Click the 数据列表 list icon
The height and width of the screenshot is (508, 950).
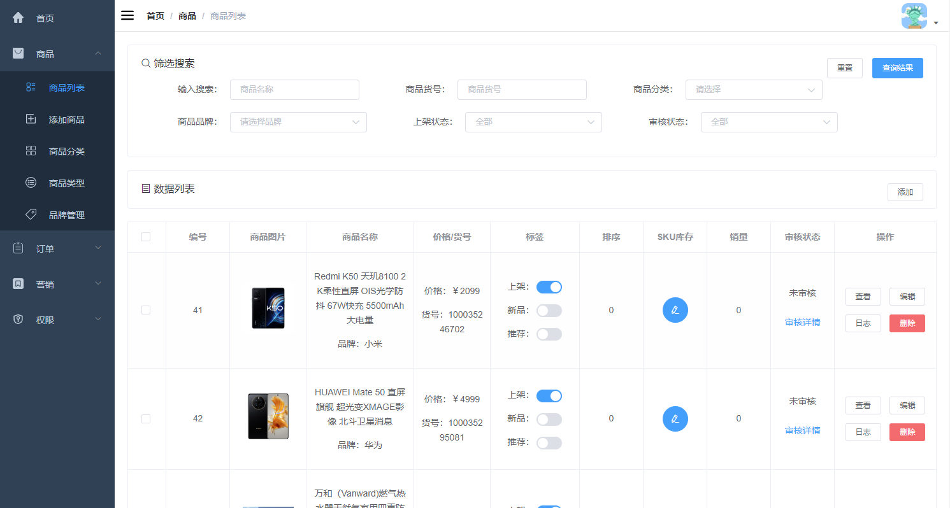(146, 188)
